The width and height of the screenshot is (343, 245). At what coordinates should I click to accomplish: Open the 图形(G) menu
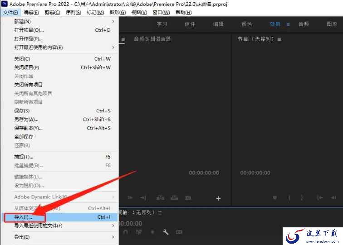pos(118,12)
